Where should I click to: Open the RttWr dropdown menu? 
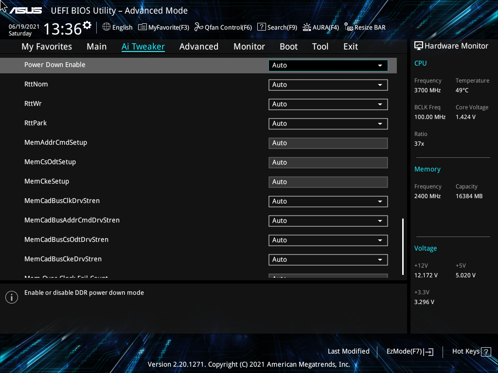pos(328,104)
